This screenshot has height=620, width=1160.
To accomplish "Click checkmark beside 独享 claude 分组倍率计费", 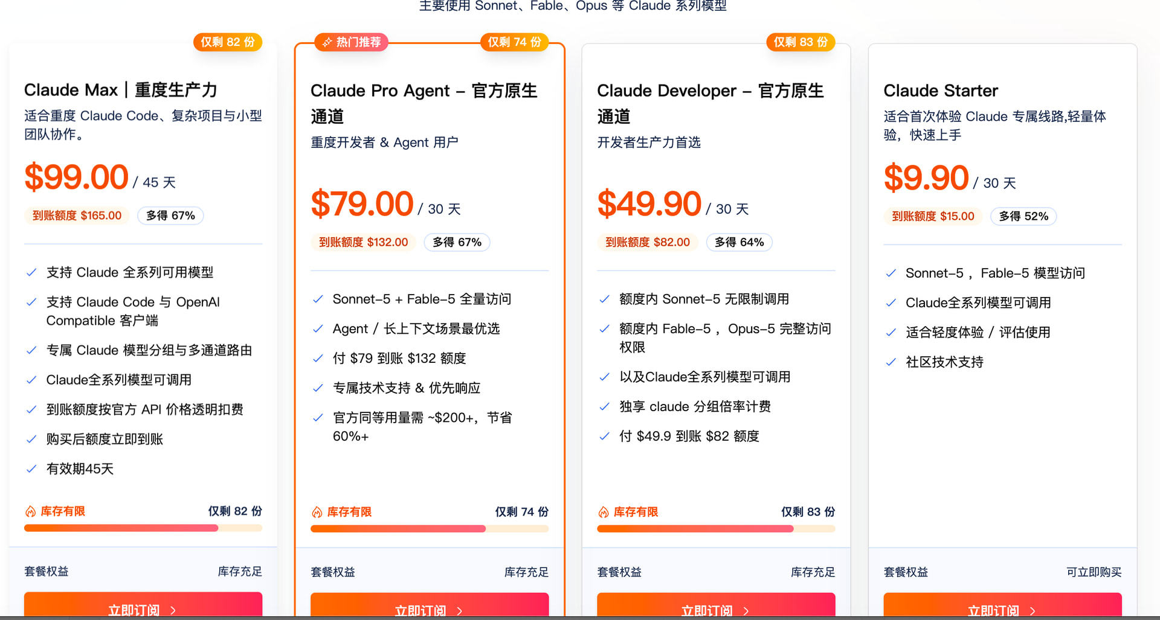I will [x=604, y=407].
